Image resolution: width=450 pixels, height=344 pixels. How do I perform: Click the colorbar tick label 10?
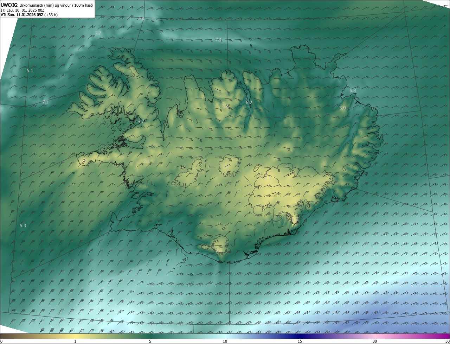(225, 342)
